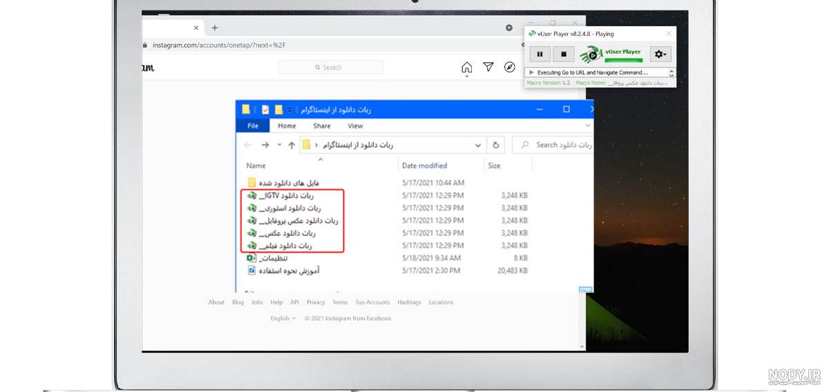This screenshot has width=829, height=392.
Task: Click the Instagram home icon
Action: tap(467, 67)
